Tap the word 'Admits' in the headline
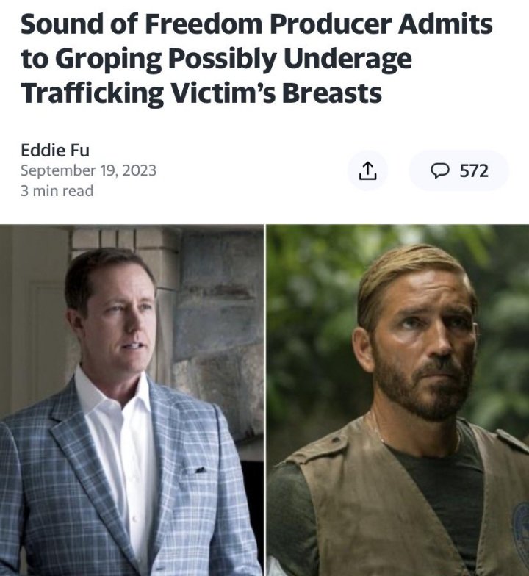 pos(445,24)
